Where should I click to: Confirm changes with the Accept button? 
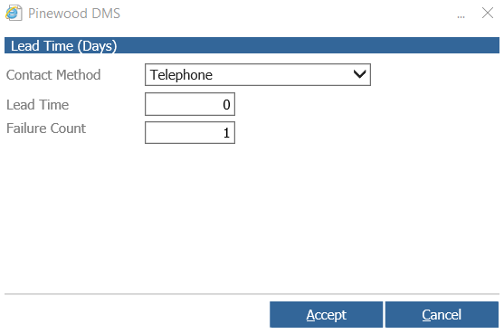pyautogui.click(x=327, y=314)
